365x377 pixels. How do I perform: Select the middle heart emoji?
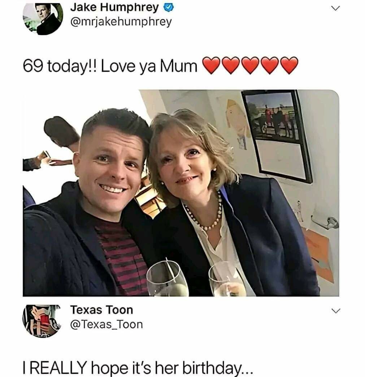[x=251, y=65]
